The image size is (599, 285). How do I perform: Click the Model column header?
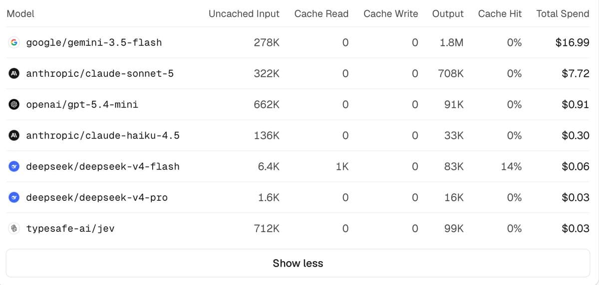(x=20, y=14)
